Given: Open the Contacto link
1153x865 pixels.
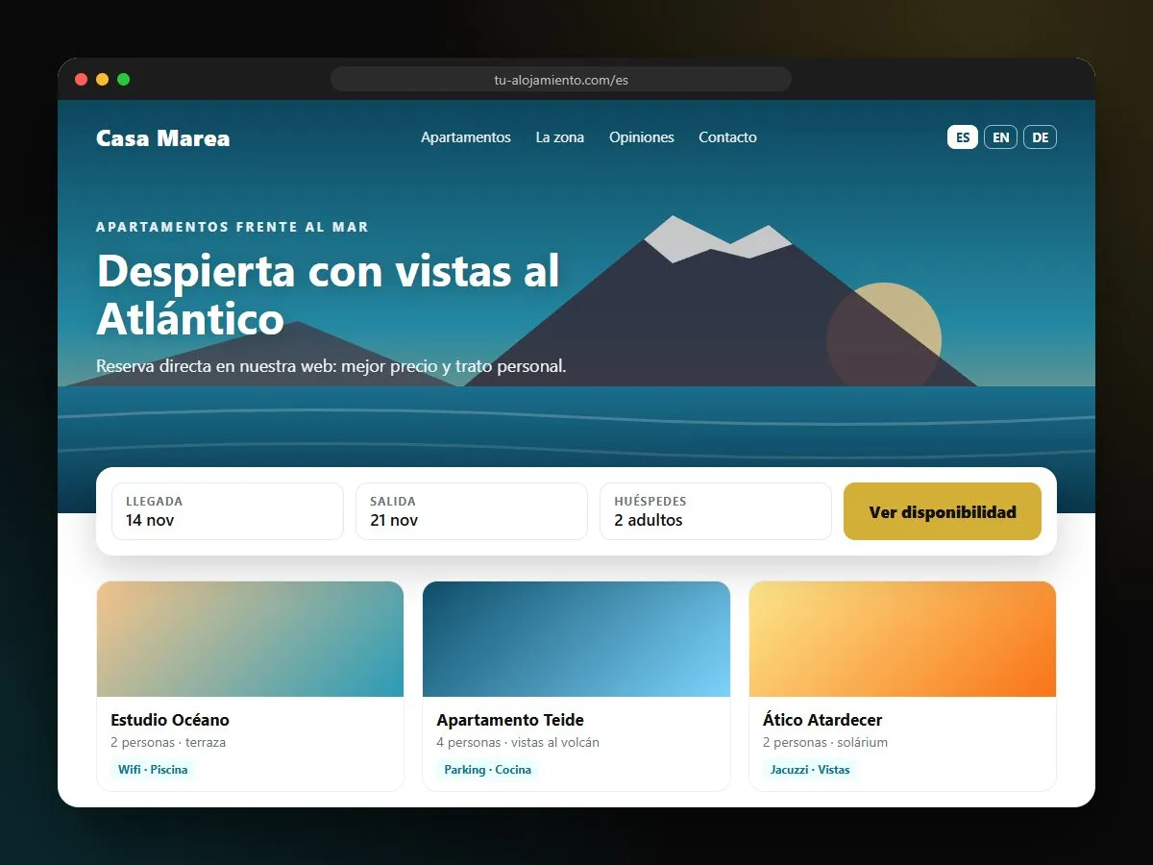Looking at the screenshot, I should pyautogui.click(x=727, y=137).
